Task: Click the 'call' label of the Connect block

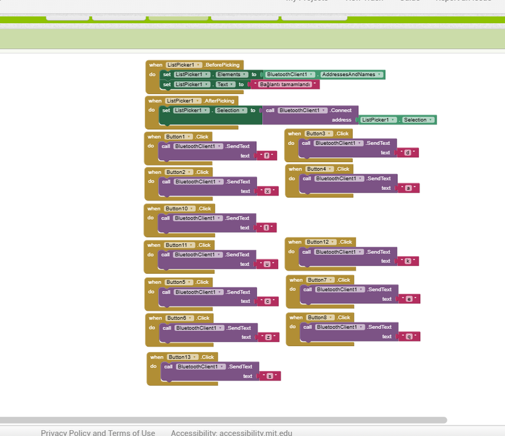Action: [x=270, y=110]
